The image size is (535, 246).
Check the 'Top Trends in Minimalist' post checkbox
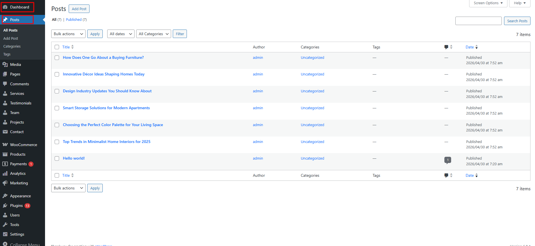tap(57, 142)
